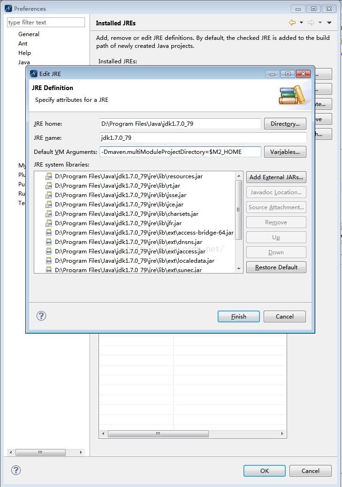This screenshot has width=342, height=487.
Task: Select the localedata.jar library path
Action: pyautogui.click(x=135, y=261)
